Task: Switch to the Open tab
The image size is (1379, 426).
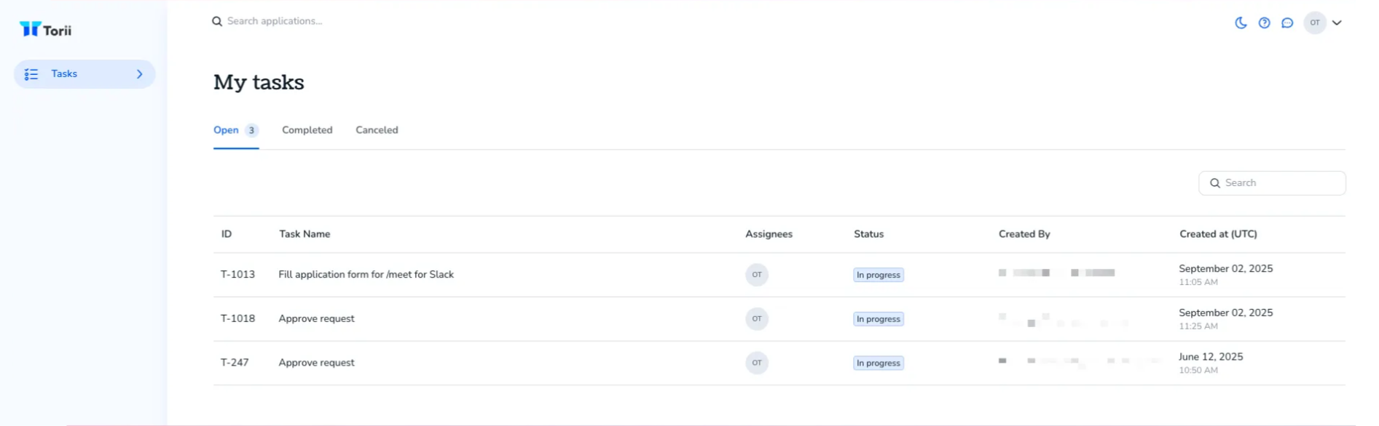Action: [x=226, y=130]
